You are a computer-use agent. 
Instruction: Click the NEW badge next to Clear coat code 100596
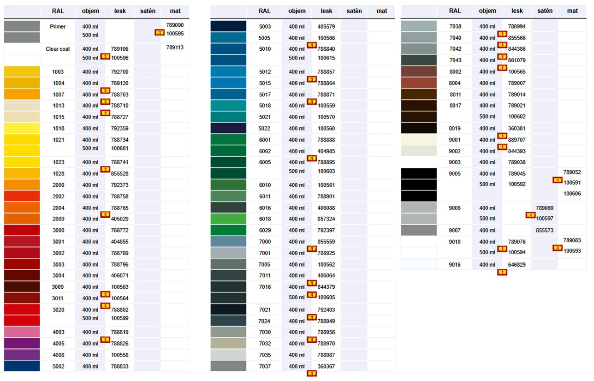point(105,56)
